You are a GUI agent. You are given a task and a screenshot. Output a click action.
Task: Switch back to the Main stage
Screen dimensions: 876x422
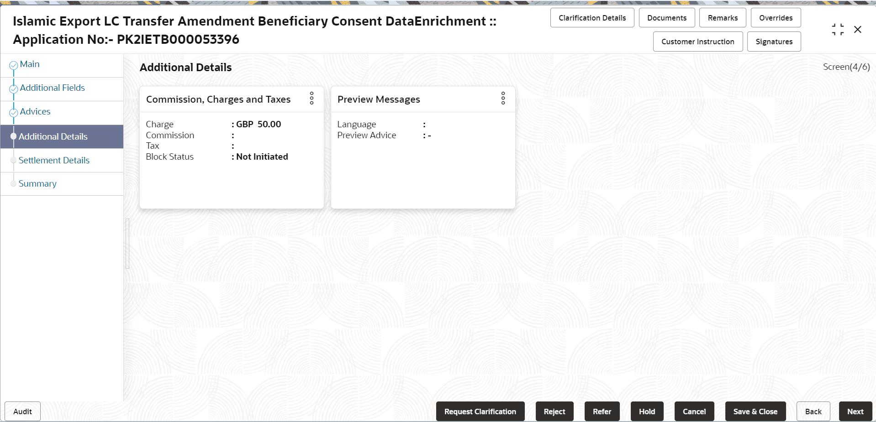click(x=29, y=64)
